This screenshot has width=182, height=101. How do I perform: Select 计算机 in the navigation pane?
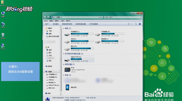click(x=49, y=72)
